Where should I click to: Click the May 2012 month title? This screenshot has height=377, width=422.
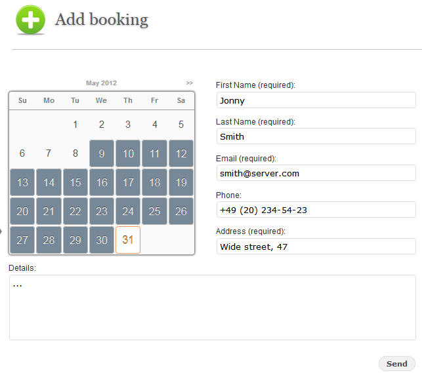point(101,83)
